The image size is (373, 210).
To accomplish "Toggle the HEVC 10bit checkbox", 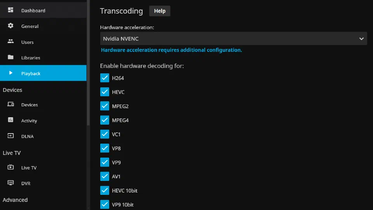I will (x=105, y=190).
